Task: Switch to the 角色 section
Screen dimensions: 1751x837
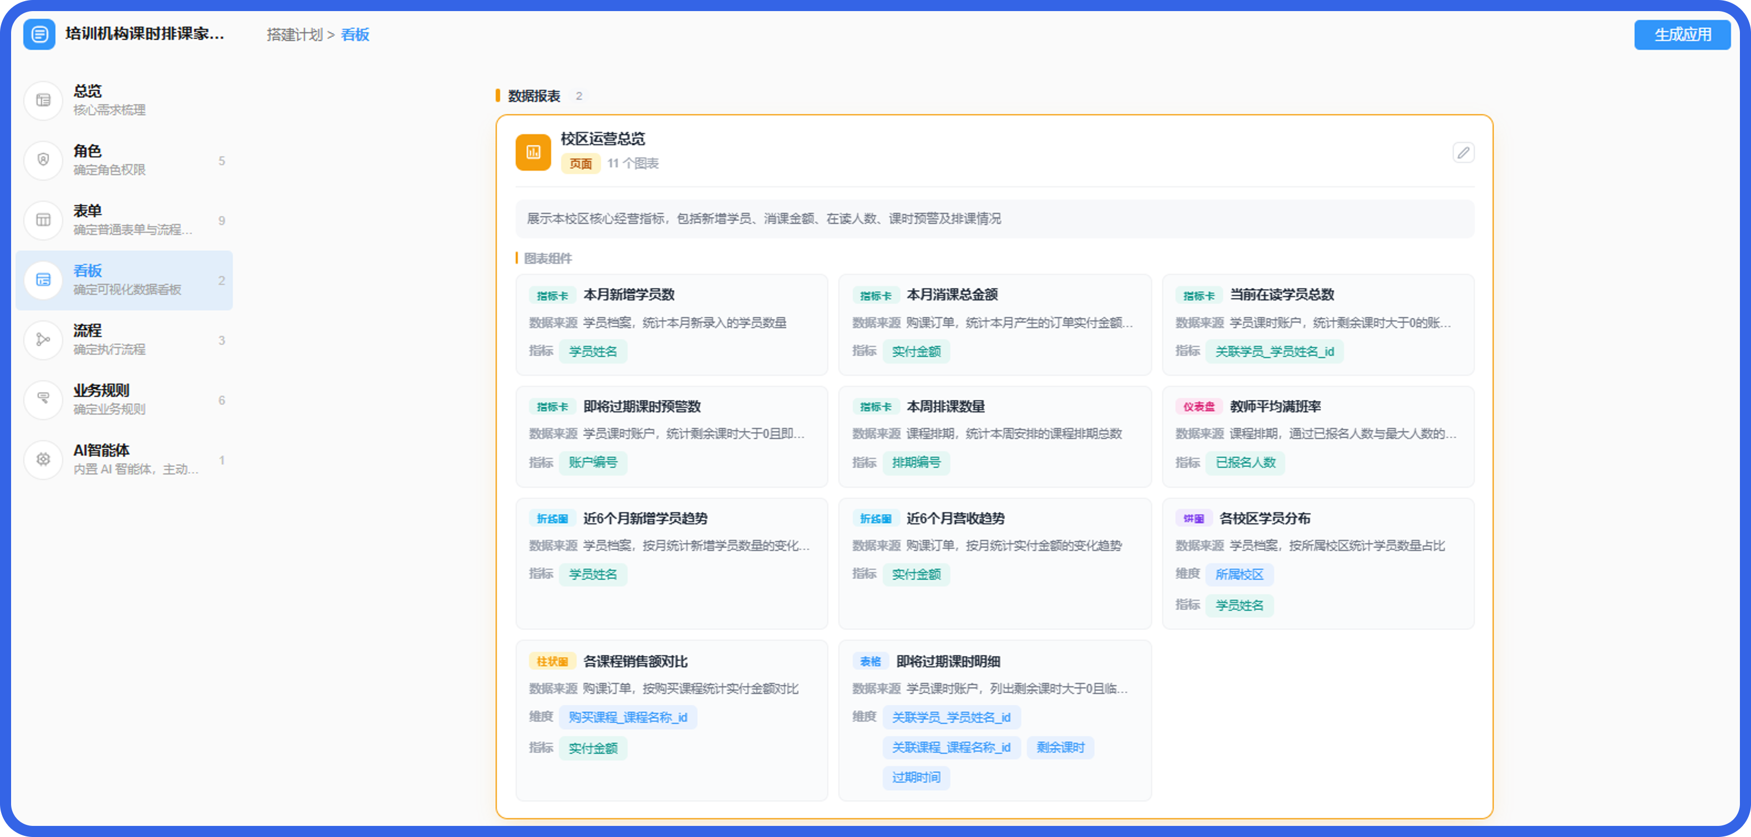Action: (124, 160)
